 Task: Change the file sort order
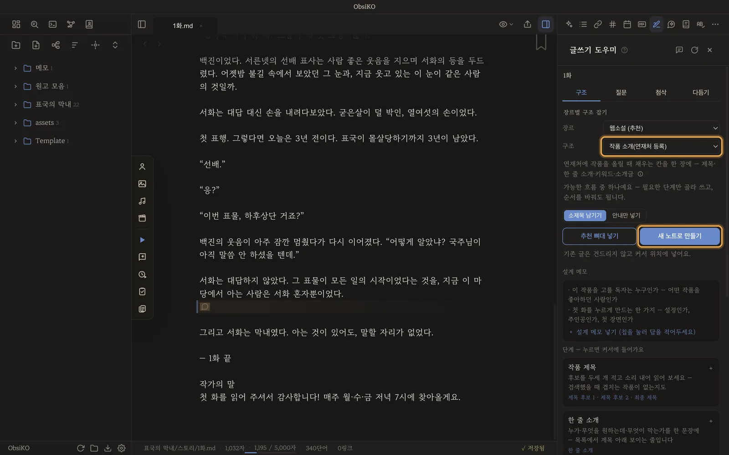pyautogui.click(x=75, y=45)
